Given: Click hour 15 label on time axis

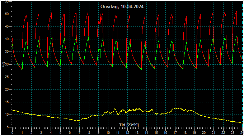Looking at the screenshot, I should 156,133.
